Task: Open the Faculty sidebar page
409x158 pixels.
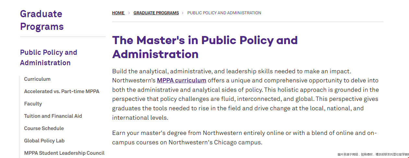Action: click(33, 104)
